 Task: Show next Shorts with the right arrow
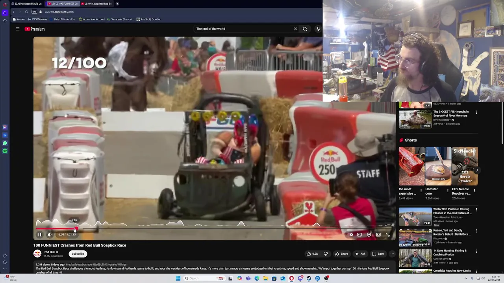click(477, 170)
